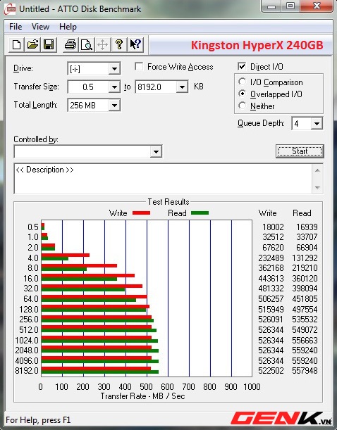Click the Test Results group label
Viewport: 337px width, 430px height.
168,202
